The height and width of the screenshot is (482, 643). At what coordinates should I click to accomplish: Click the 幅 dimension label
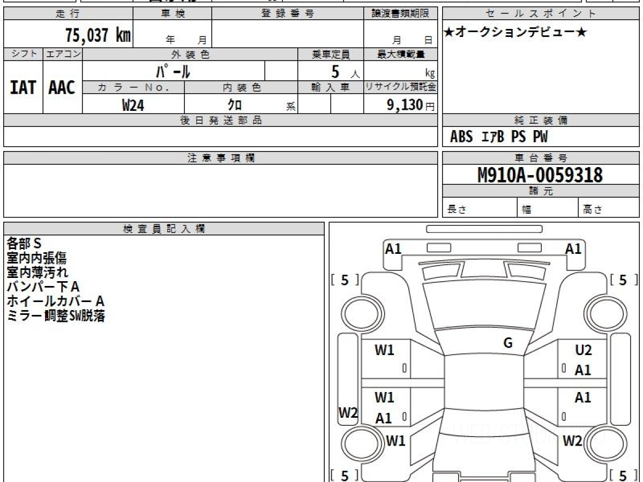click(x=527, y=210)
